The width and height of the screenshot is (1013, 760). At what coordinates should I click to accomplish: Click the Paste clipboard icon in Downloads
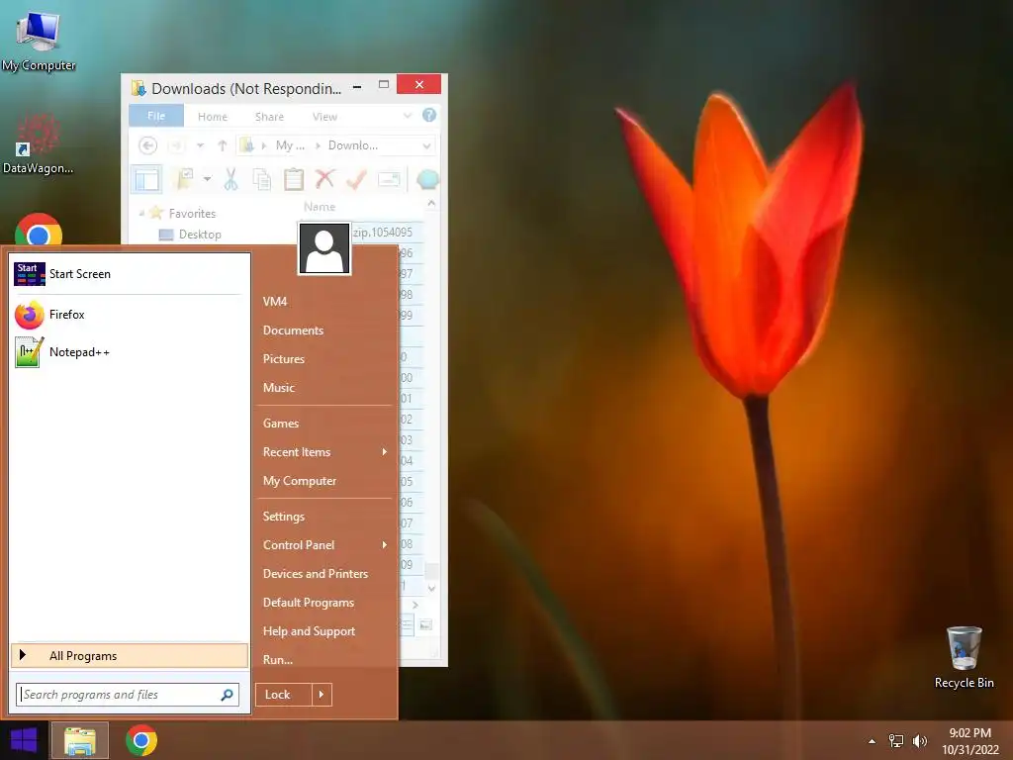[293, 179]
